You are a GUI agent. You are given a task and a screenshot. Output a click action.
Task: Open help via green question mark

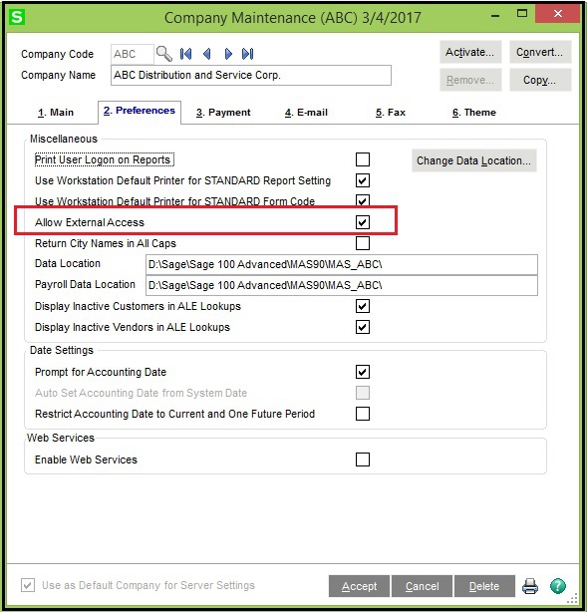[x=558, y=586]
